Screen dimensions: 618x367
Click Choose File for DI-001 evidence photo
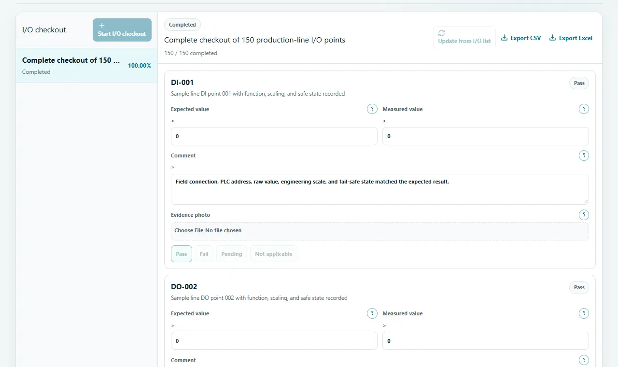pos(189,231)
